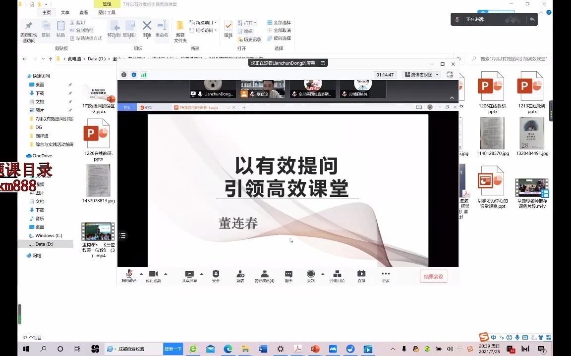571x356 pixels.
Task: Open the Easy Access (轻松访问) dropdown
Action: 203,30
